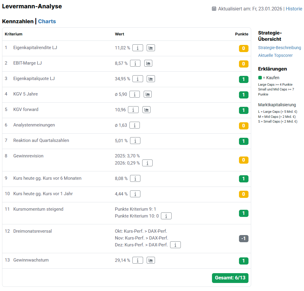Click the -1 points badge for Dreimonatsreversal

[243, 239]
